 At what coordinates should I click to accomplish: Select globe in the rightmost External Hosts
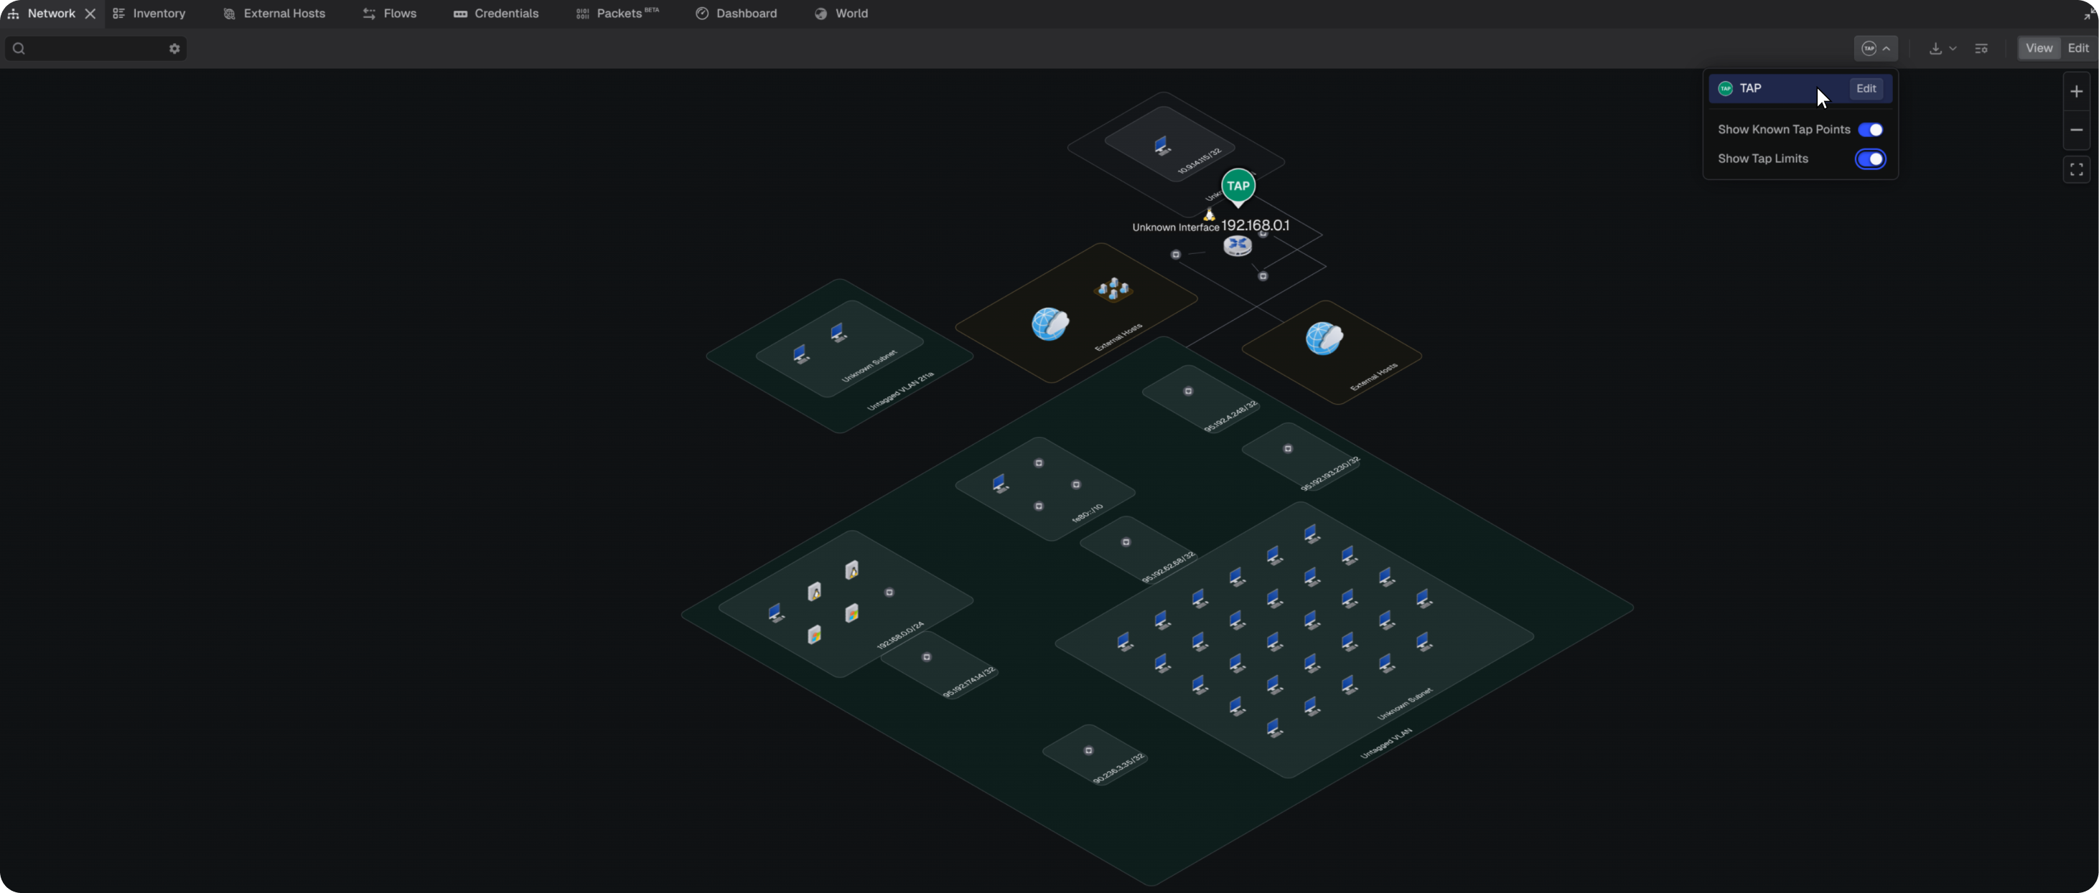click(x=1324, y=338)
